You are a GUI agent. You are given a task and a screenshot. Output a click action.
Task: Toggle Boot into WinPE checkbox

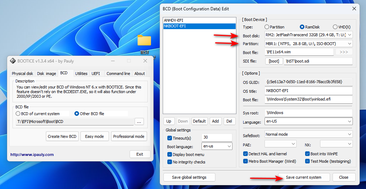[307, 154]
